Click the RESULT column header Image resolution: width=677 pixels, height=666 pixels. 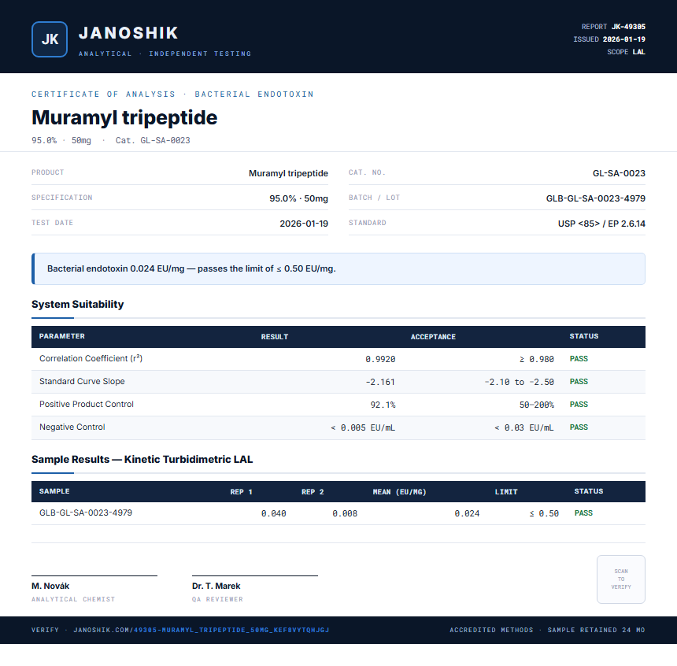pyautogui.click(x=275, y=336)
